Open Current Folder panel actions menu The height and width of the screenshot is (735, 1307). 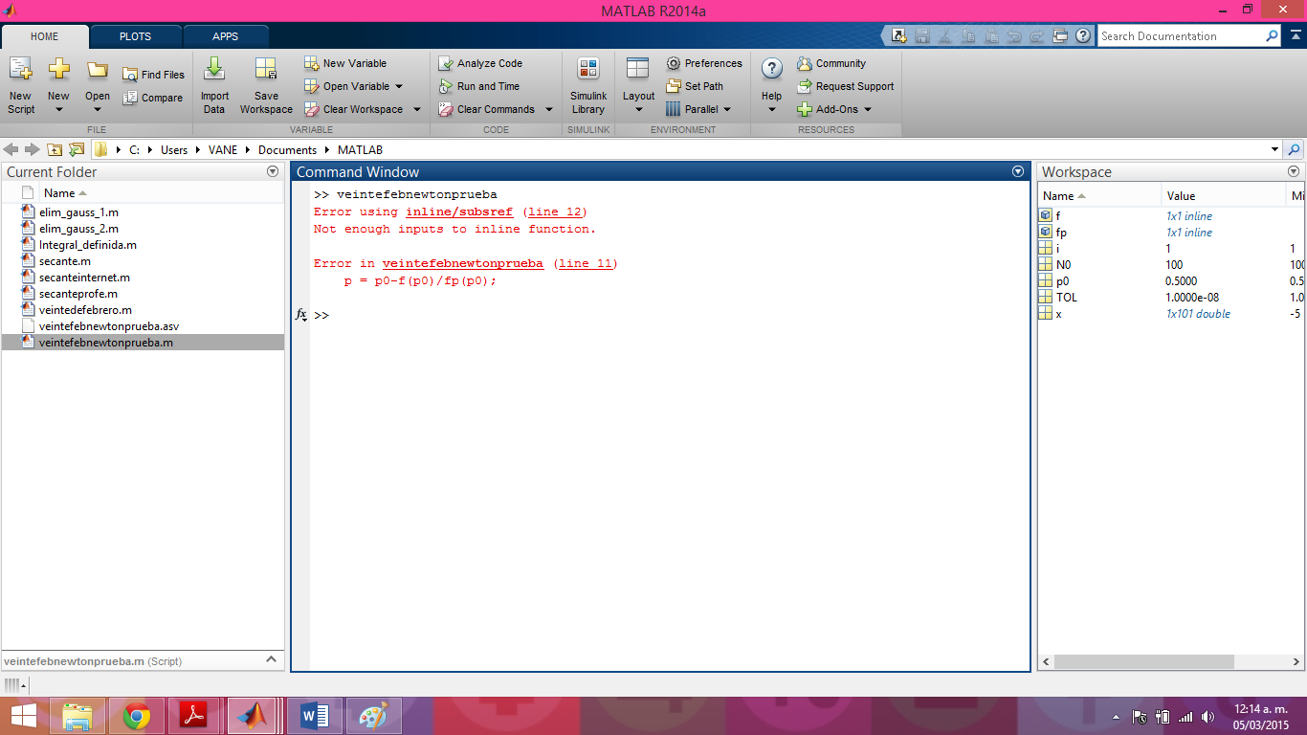click(x=273, y=171)
